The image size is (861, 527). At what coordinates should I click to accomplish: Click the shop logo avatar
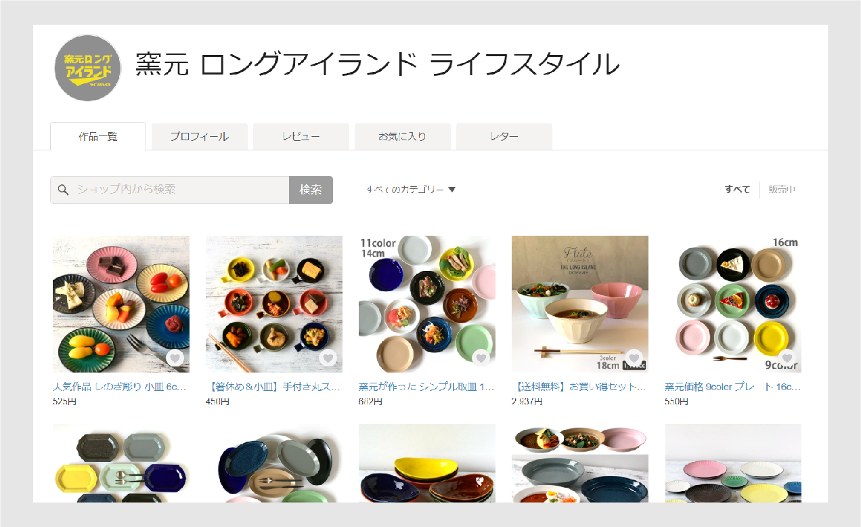[x=88, y=68]
